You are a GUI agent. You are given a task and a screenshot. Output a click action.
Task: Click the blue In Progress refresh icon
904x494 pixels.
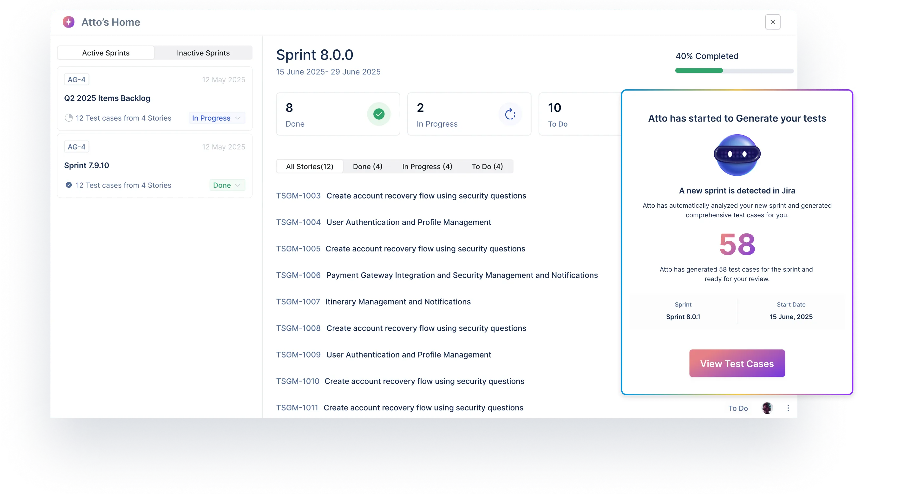tap(510, 114)
